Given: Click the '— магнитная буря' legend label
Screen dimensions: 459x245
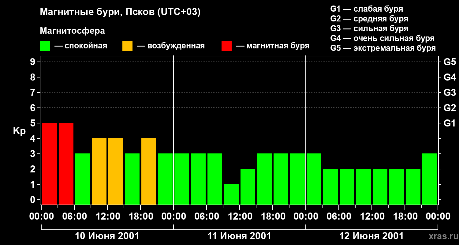Looking at the screenshot, I should (273, 46).
